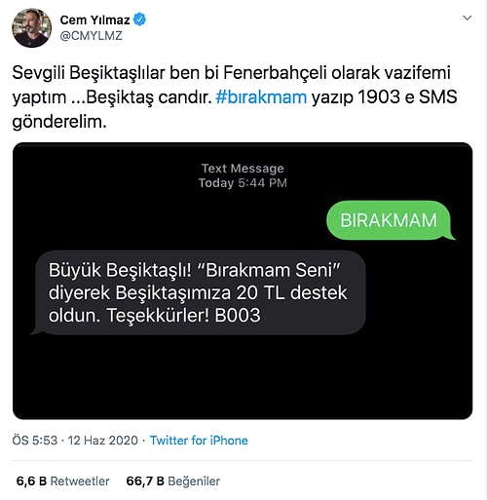View the 6,6 B Retweetler list
The width and height of the screenshot is (487, 500).
pyautogui.click(x=62, y=481)
